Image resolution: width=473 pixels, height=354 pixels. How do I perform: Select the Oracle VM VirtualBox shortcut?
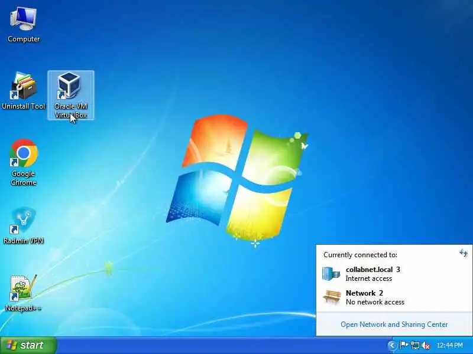pyautogui.click(x=71, y=95)
